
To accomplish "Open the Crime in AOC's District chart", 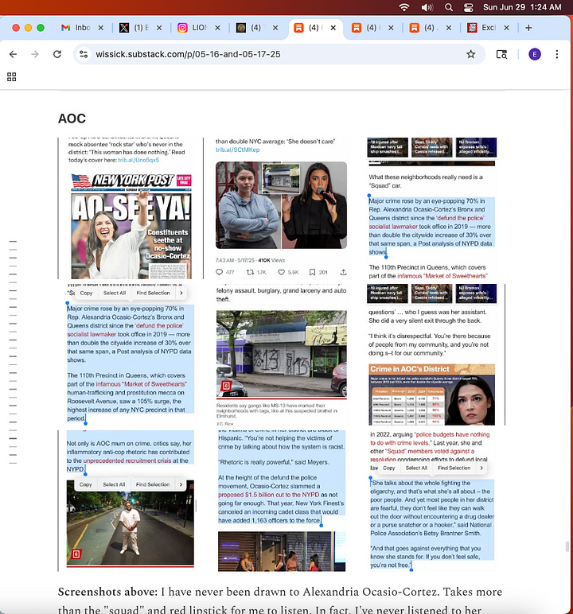I will (431, 394).
